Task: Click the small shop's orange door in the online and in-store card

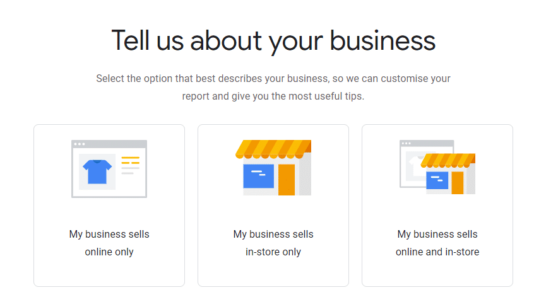Action: (458, 182)
